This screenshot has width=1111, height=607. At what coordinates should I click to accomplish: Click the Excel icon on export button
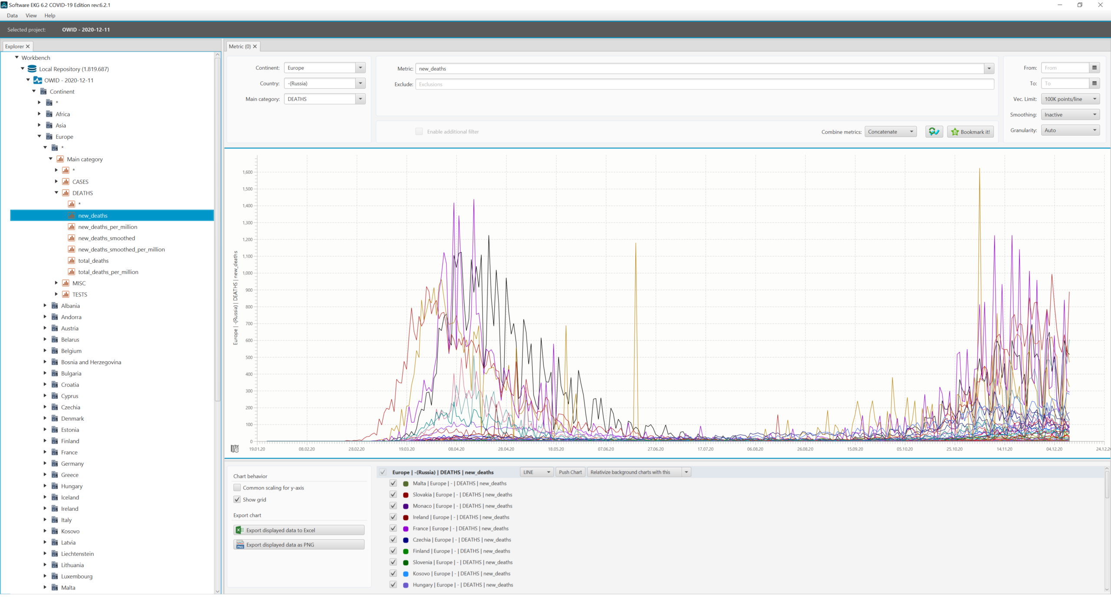tap(239, 530)
